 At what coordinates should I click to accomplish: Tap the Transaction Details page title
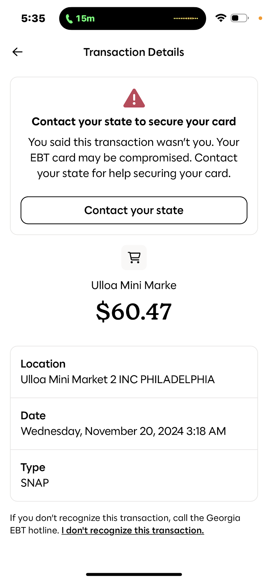click(x=134, y=52)
